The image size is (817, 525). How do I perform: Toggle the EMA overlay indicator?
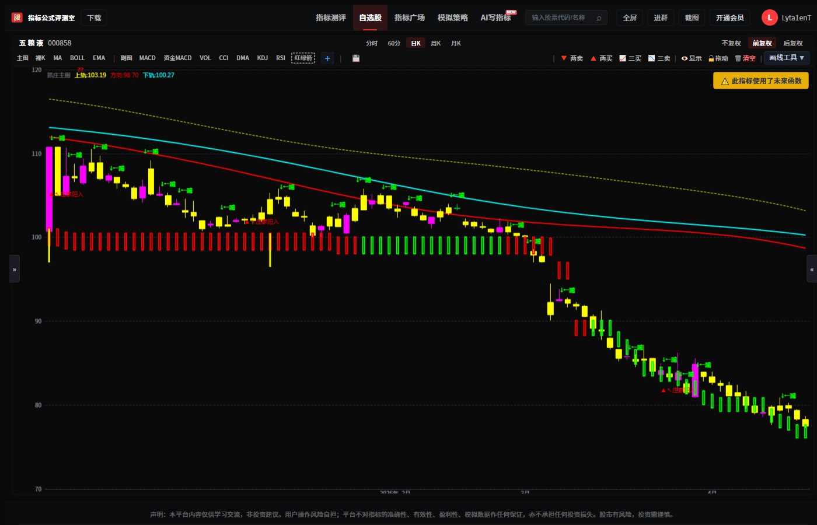coord(99,58)
